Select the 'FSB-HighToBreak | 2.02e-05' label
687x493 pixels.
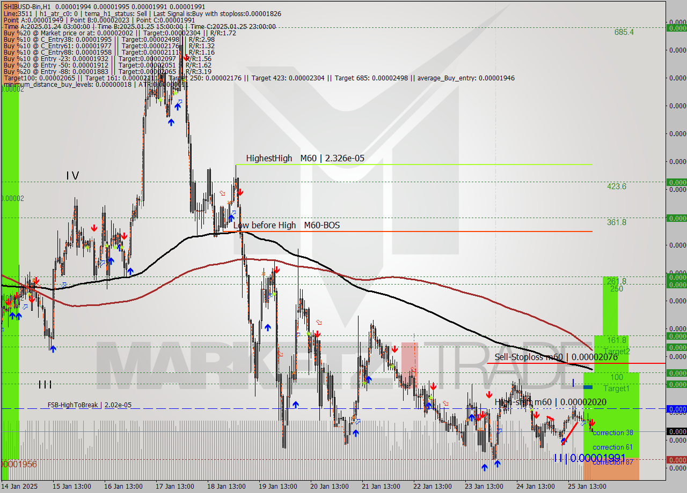tap(89, 405)
